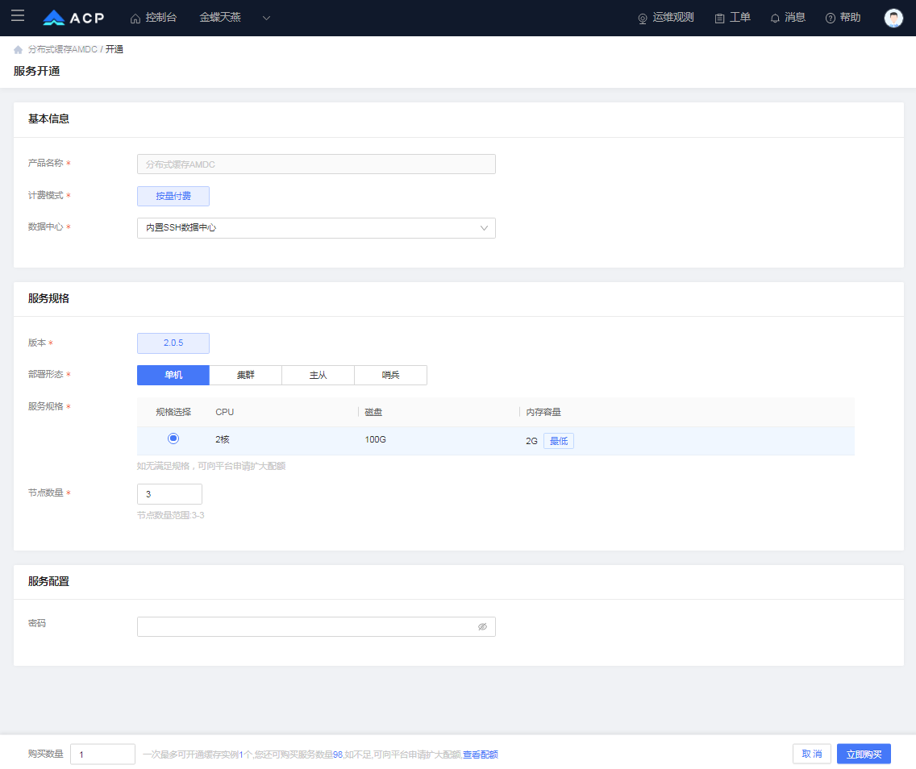Image resolution: width=916 pixels, height=769 pixels.
Task: Open the hamburger navigation menu
Action: [x=18, y=16]
